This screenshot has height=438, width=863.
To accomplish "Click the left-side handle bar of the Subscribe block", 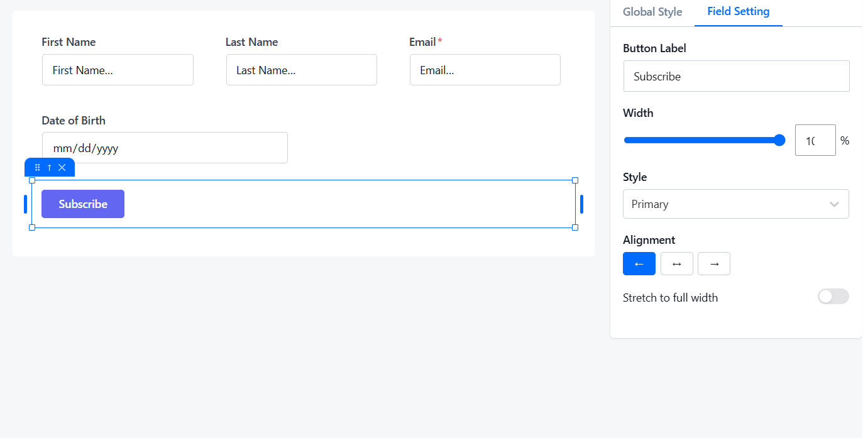I will pos(25,204).
